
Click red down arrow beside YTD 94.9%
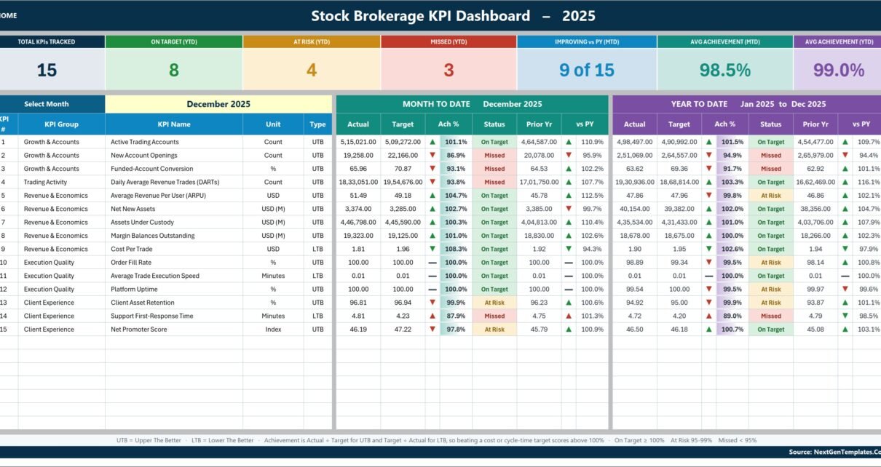click(x=708, y=155)
